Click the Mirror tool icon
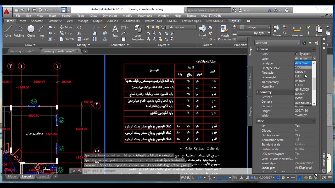This screenshot has height=188, width=335. [x=79, y=33]
